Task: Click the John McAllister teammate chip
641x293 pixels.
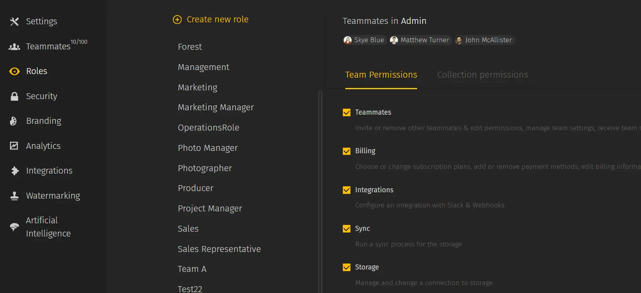Action: [x=484, y=40]
